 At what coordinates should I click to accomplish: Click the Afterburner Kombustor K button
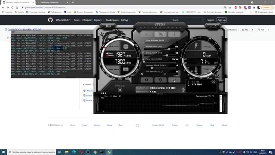pyautogui.click(x=147, y=34)
